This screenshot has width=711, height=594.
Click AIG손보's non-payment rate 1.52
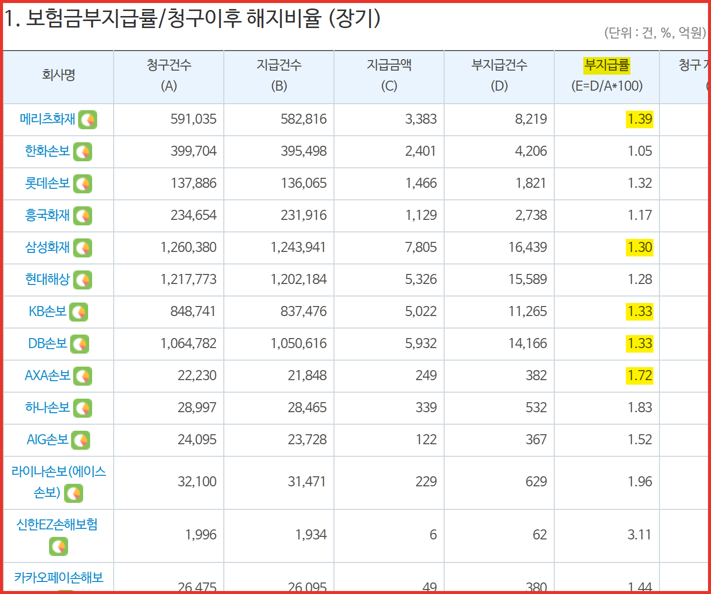[x=640, y=440]
